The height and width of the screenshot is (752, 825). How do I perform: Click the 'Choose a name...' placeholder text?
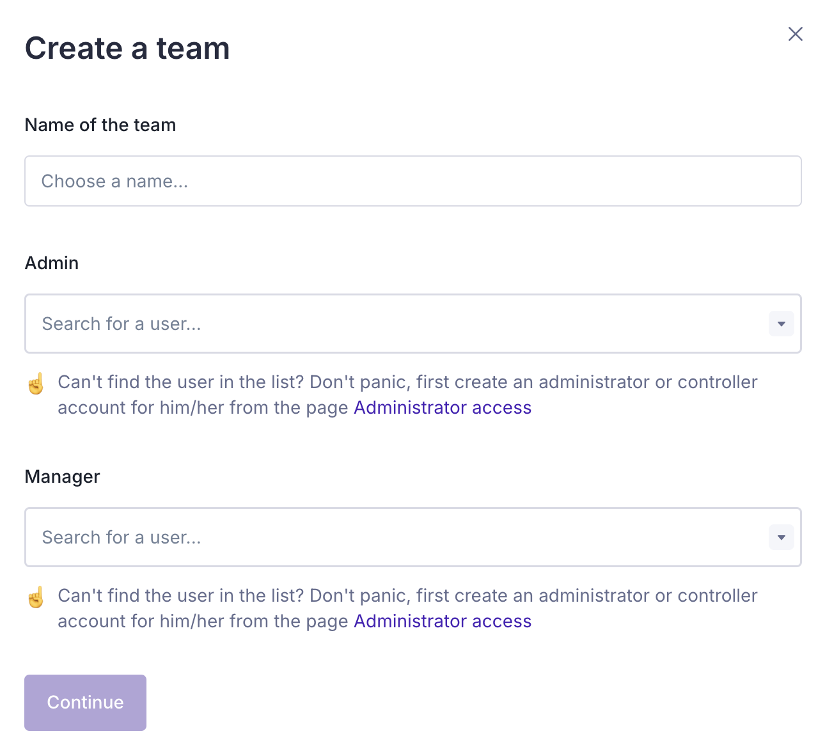coord(115,182)
